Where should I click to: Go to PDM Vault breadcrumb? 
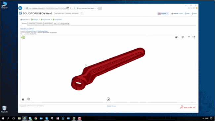(x=24, y=20)
